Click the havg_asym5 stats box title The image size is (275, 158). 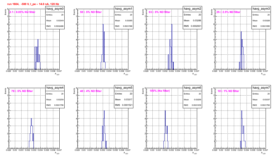(x=124, y=88)
